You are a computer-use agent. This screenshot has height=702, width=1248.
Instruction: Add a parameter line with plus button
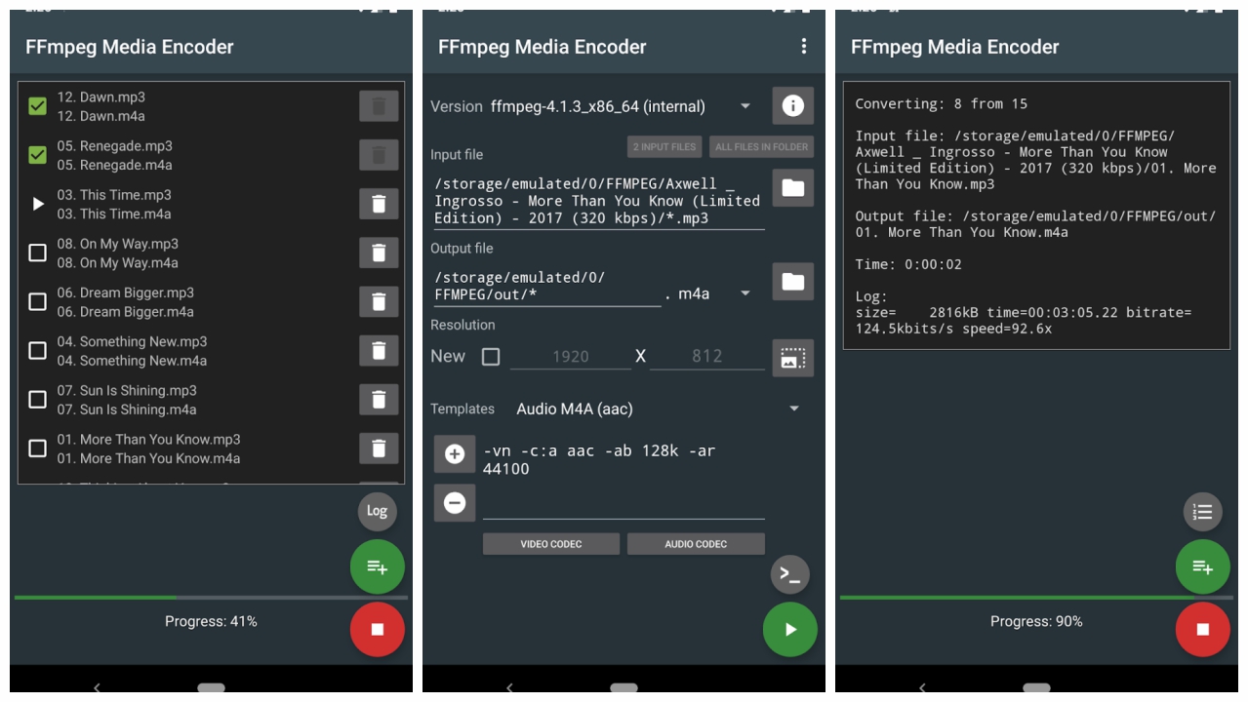click(455, 453)
